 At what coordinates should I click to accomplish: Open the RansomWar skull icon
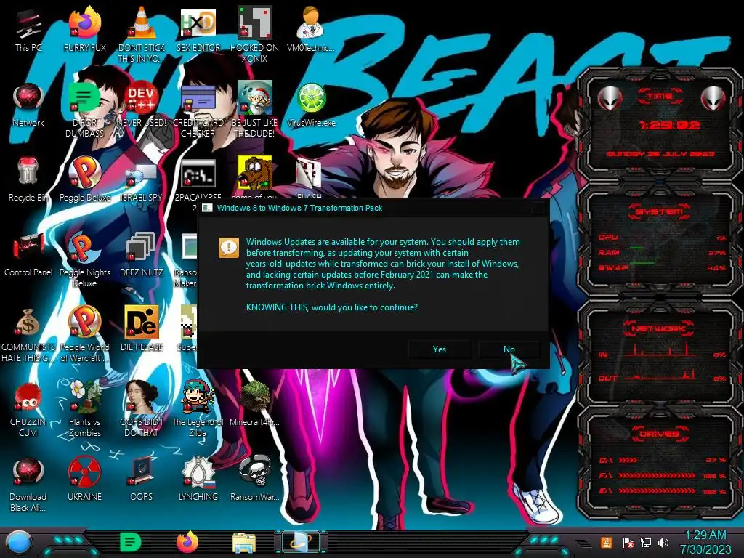255,480
